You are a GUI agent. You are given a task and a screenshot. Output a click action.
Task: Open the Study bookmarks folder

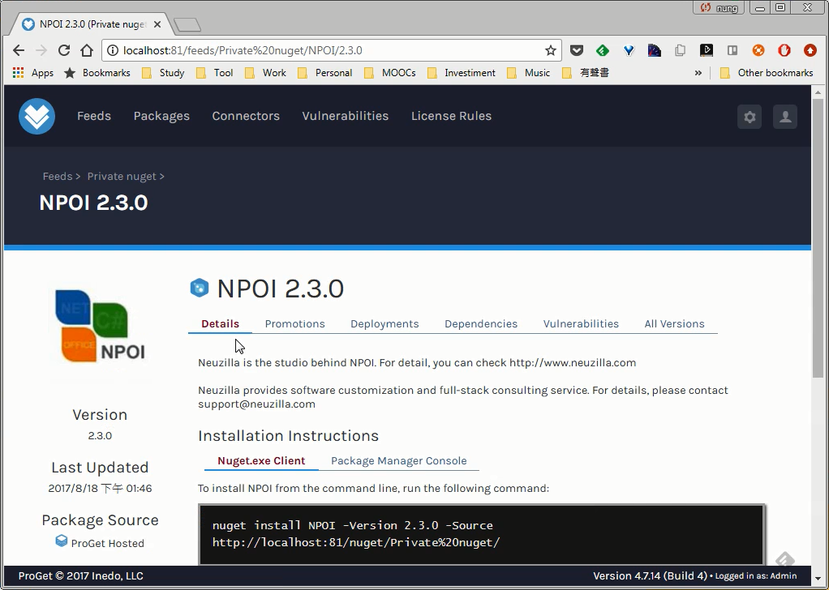click(x=163, y=72)
